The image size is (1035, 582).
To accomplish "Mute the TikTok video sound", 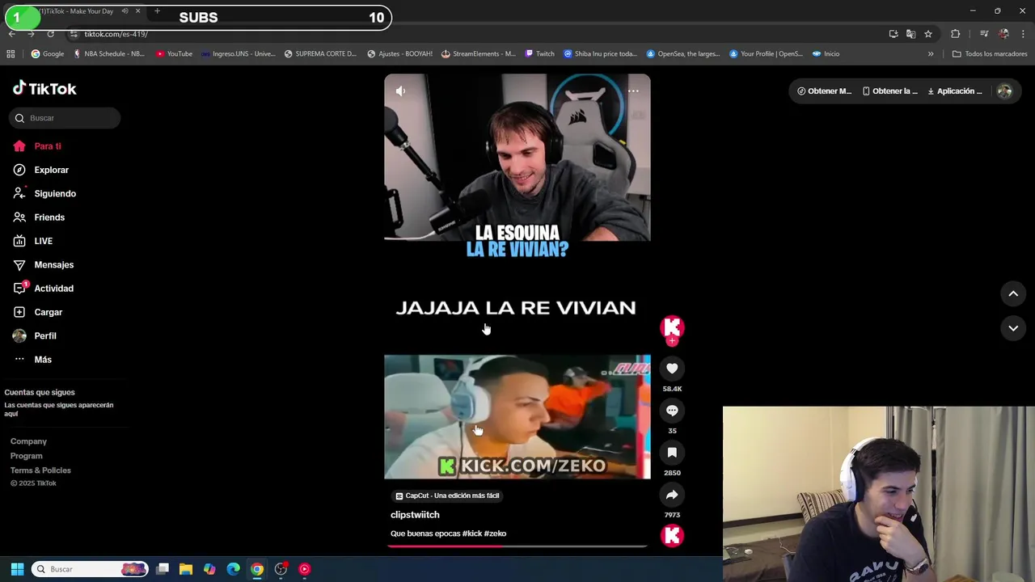I will (x=400, y=91).
